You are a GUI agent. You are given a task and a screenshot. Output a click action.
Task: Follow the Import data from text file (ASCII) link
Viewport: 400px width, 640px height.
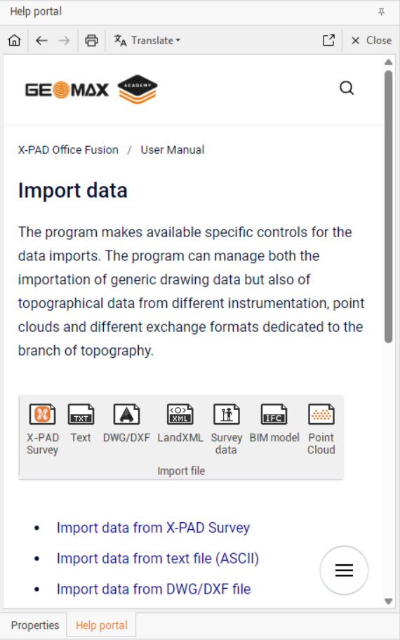158,559
